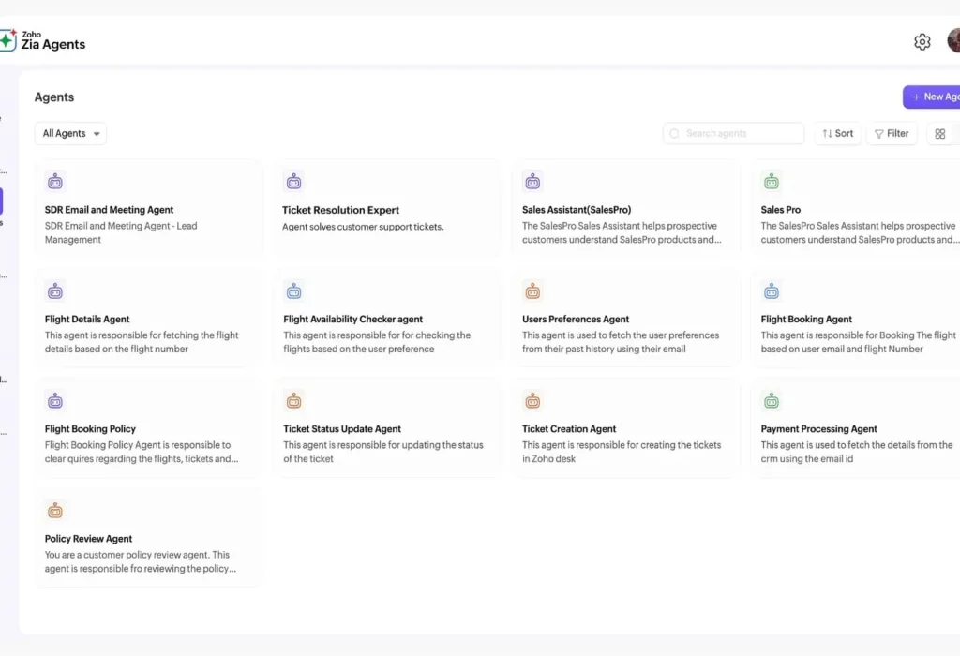Click the Policy Review Agent robot icon
The image size is (960, 656).
55,511
